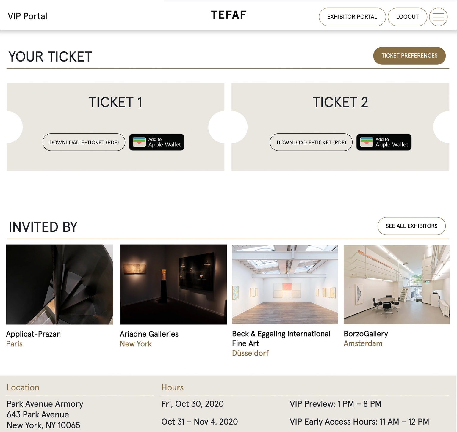This screenshot has width=457, height=432.
Task: Open the hamburger menu icon
Action: [x=438, y=17]
